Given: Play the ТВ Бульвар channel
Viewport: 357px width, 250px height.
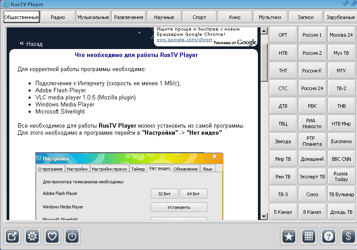Looking at the screenshot, I should click(x=341, y=194).
